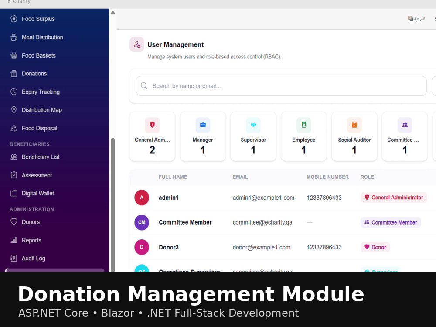Image resolution: width=436 pixels, height=327 pixels.
Task: Click the Food Disposal recycle icon
Action: [x=14, y=128]
